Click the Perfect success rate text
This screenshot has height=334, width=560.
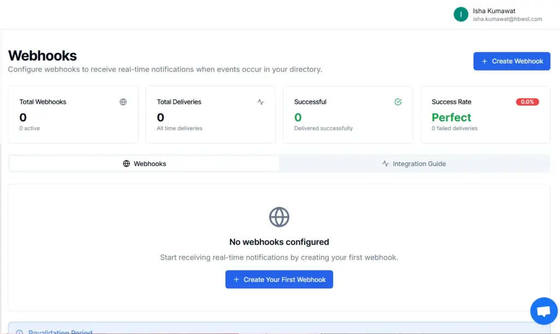click(x=451, y=117)
